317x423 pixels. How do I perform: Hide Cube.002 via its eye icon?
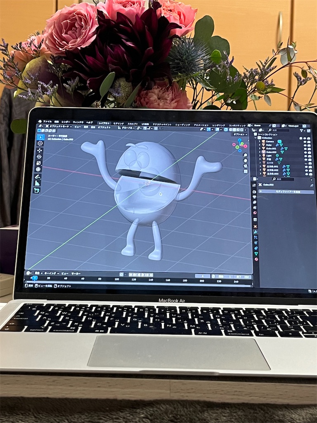[305, 152]
